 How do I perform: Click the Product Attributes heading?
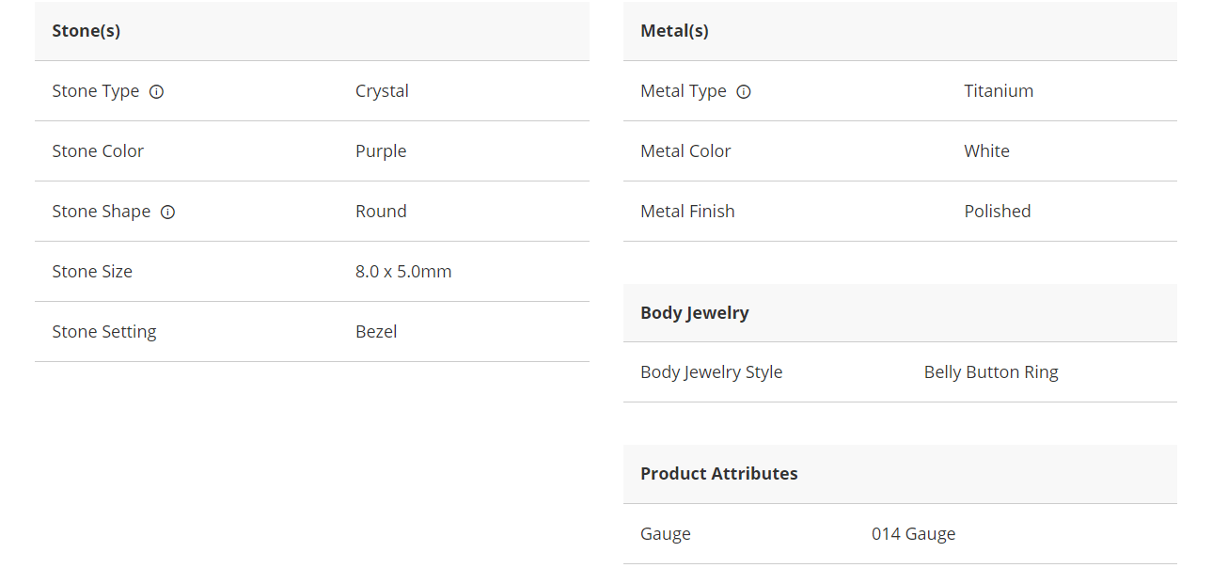[719, 474]
